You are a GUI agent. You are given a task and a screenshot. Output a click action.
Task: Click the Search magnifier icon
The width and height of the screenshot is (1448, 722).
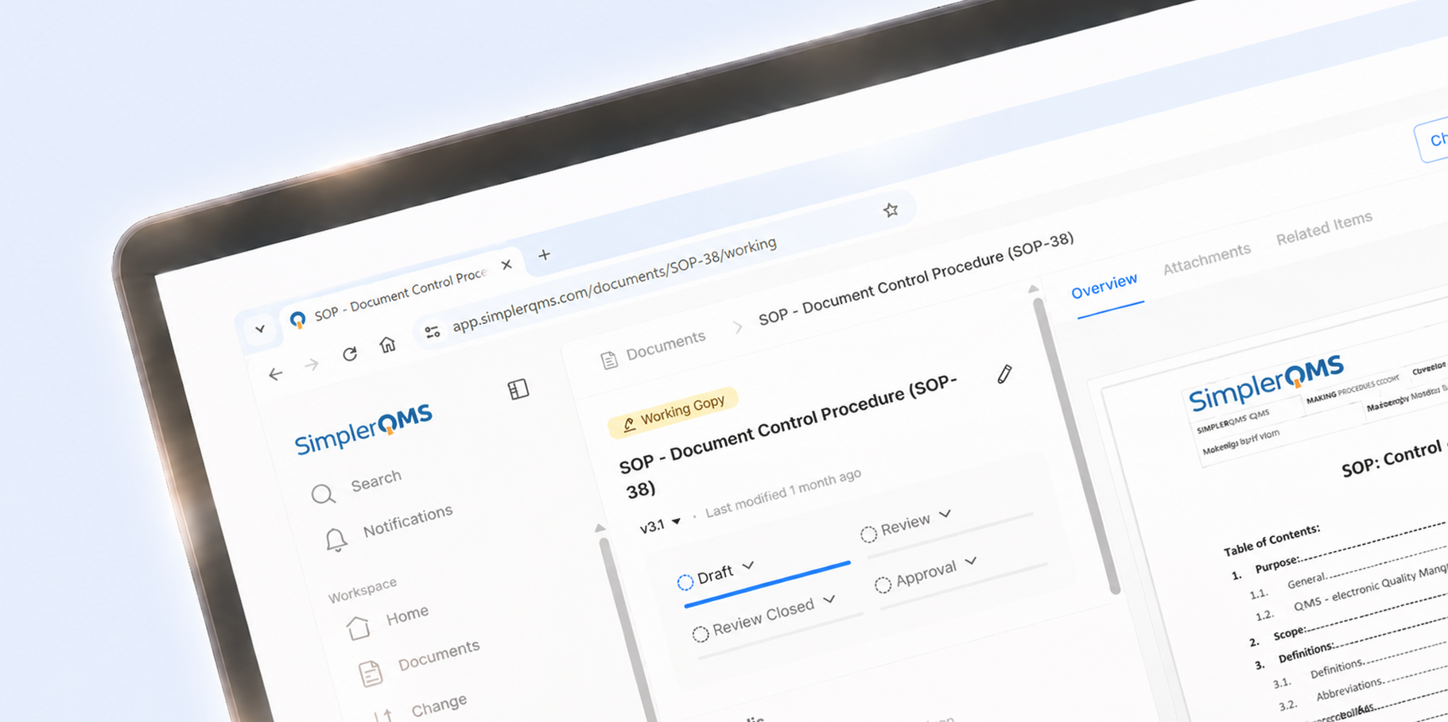click(323, 494)
